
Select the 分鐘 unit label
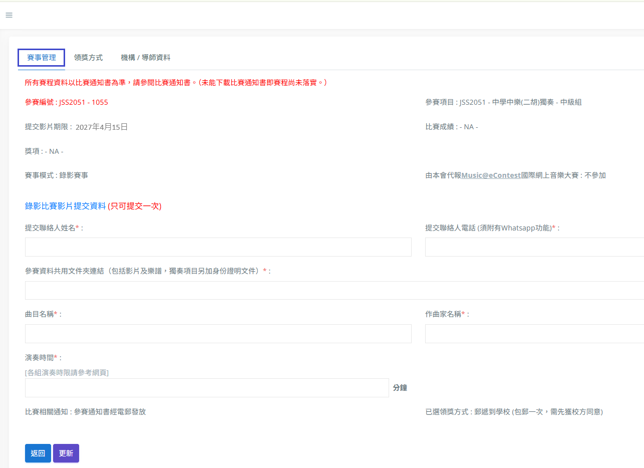coord(400,388)
